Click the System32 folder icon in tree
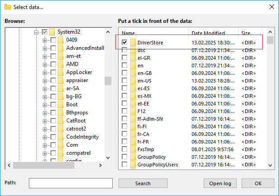 coord(52,32)
